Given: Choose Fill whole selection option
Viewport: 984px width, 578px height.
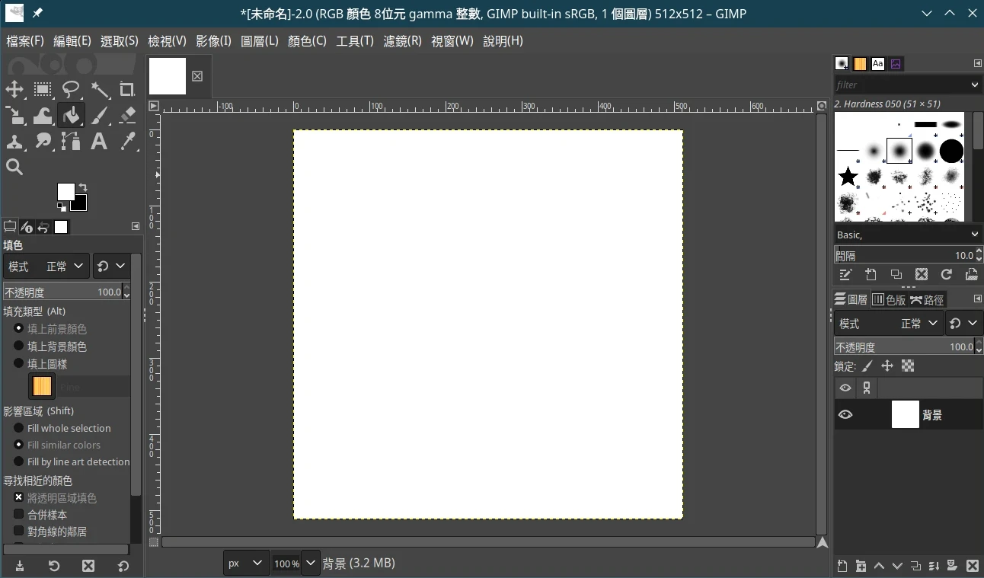Looking at the screenshot, I should tap(19, 428).
